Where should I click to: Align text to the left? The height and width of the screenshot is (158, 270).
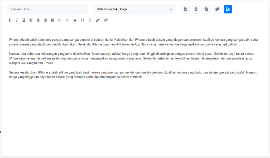[x=31, y=20]
